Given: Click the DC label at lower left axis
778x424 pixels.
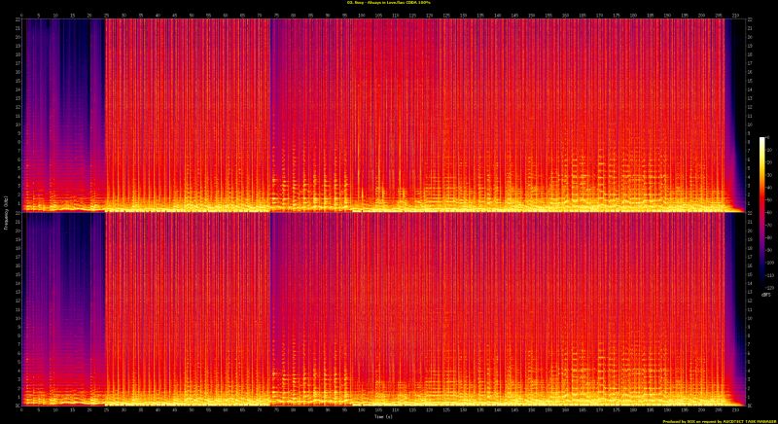Looking at the screenshot, I should click(18, 403).
